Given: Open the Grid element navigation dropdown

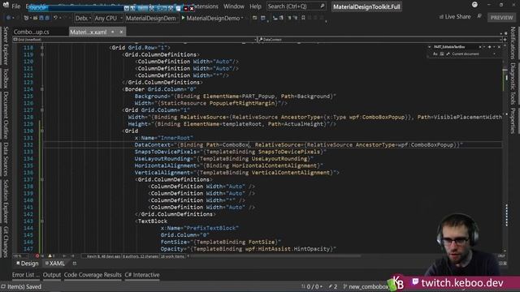Looking at the screenshot, I should coord(135,40).
